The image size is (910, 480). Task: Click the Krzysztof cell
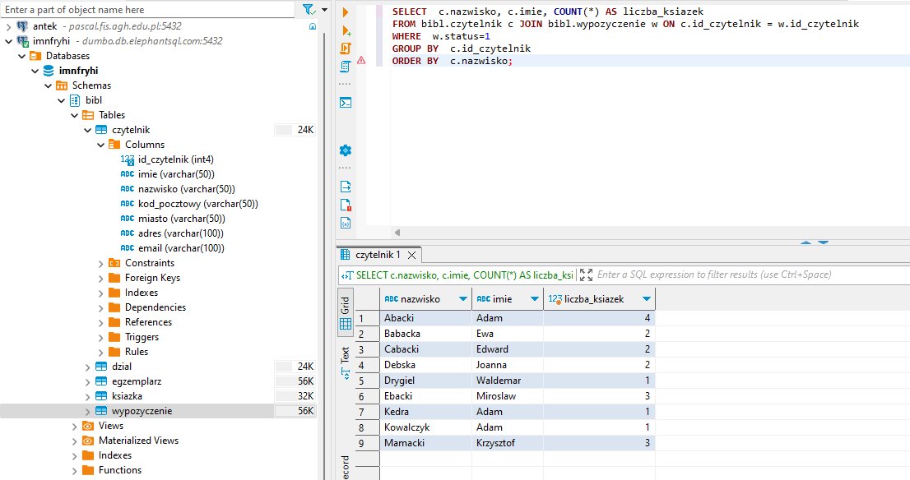(507, 443)
